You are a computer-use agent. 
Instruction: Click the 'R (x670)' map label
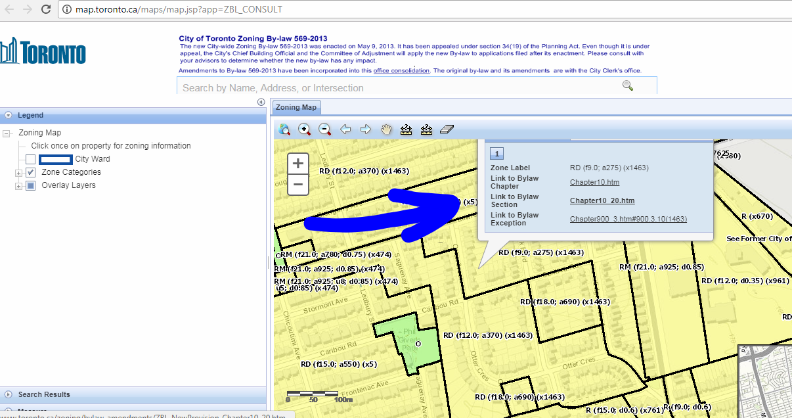(757, 216)
